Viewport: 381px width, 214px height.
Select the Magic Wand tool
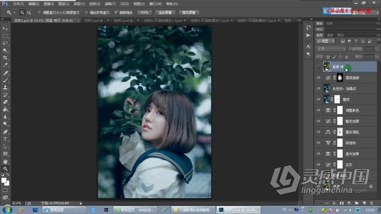click(x=5, y=50)
